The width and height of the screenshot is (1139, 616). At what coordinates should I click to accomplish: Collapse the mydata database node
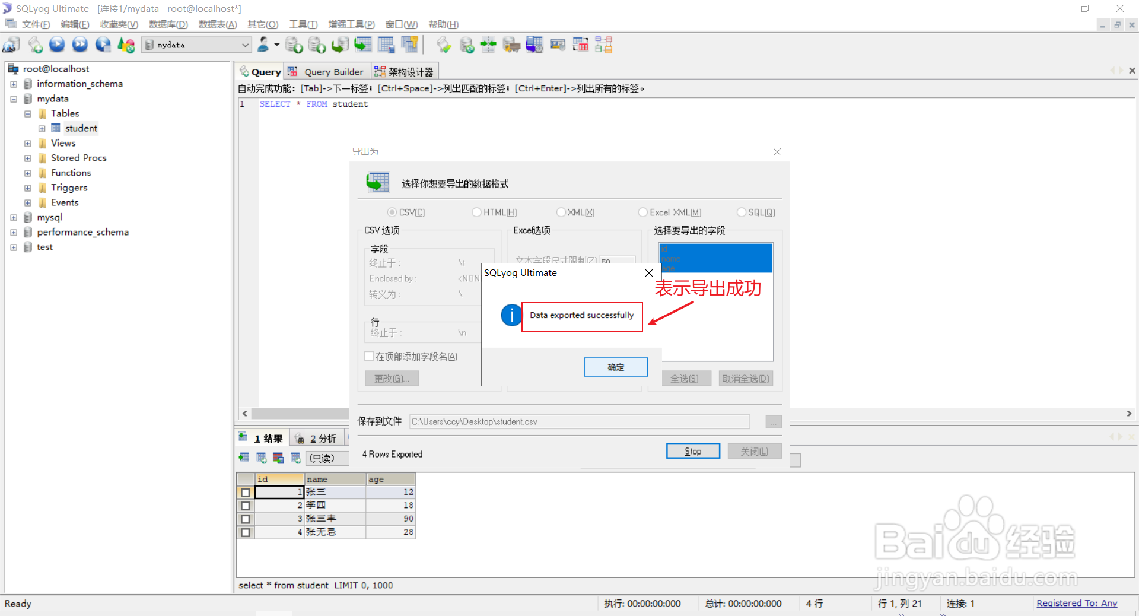click(14, 99)
